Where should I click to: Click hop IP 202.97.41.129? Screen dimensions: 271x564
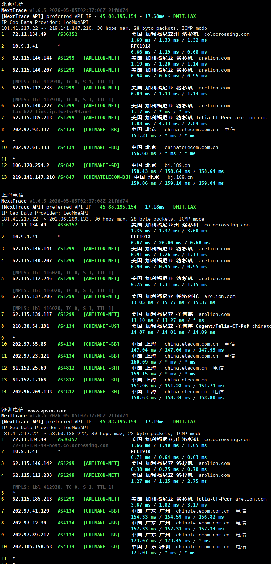tap(31, 511)
